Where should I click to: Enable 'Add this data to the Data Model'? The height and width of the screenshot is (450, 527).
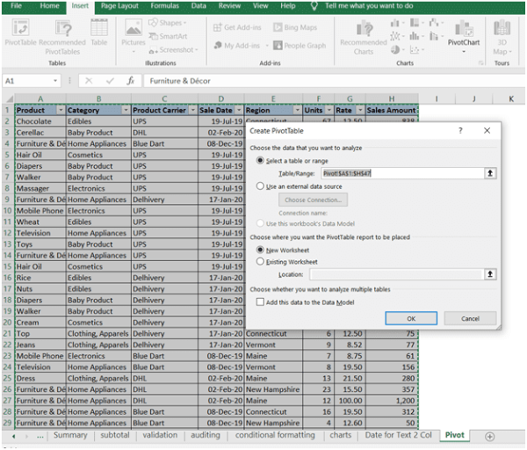(x=259, y=301)
